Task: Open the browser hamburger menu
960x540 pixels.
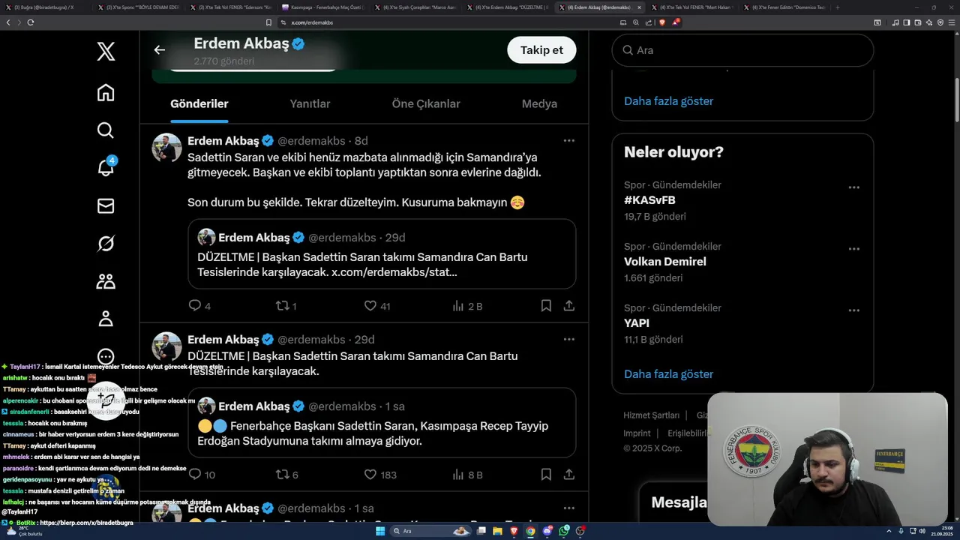Action: point(952,22)
